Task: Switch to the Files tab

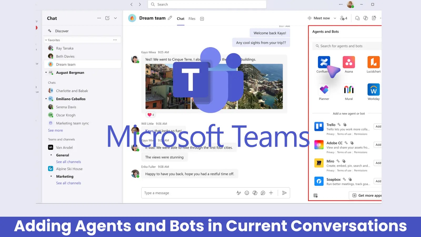Action: tap(192, 18)
